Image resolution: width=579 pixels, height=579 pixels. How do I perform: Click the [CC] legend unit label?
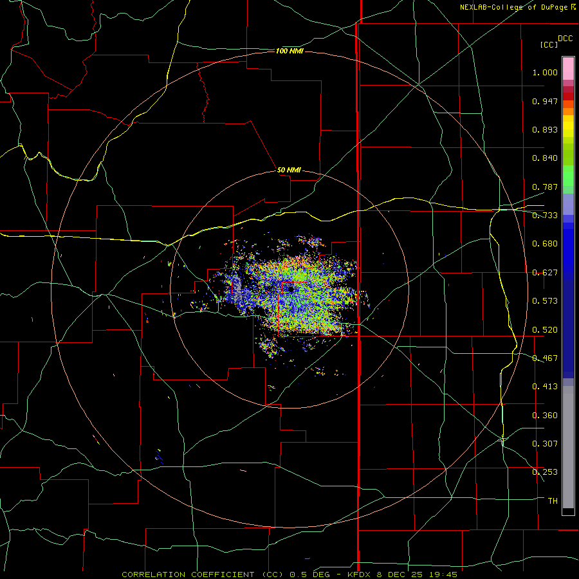click(549, 44)
